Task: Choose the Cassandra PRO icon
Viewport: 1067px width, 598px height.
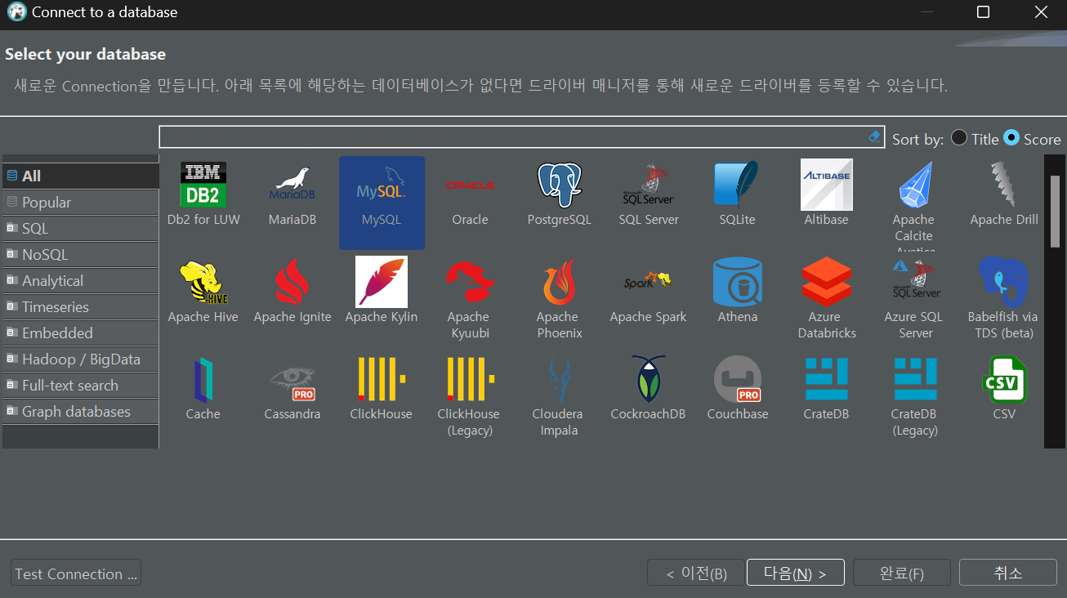Action: coord(292,382)
